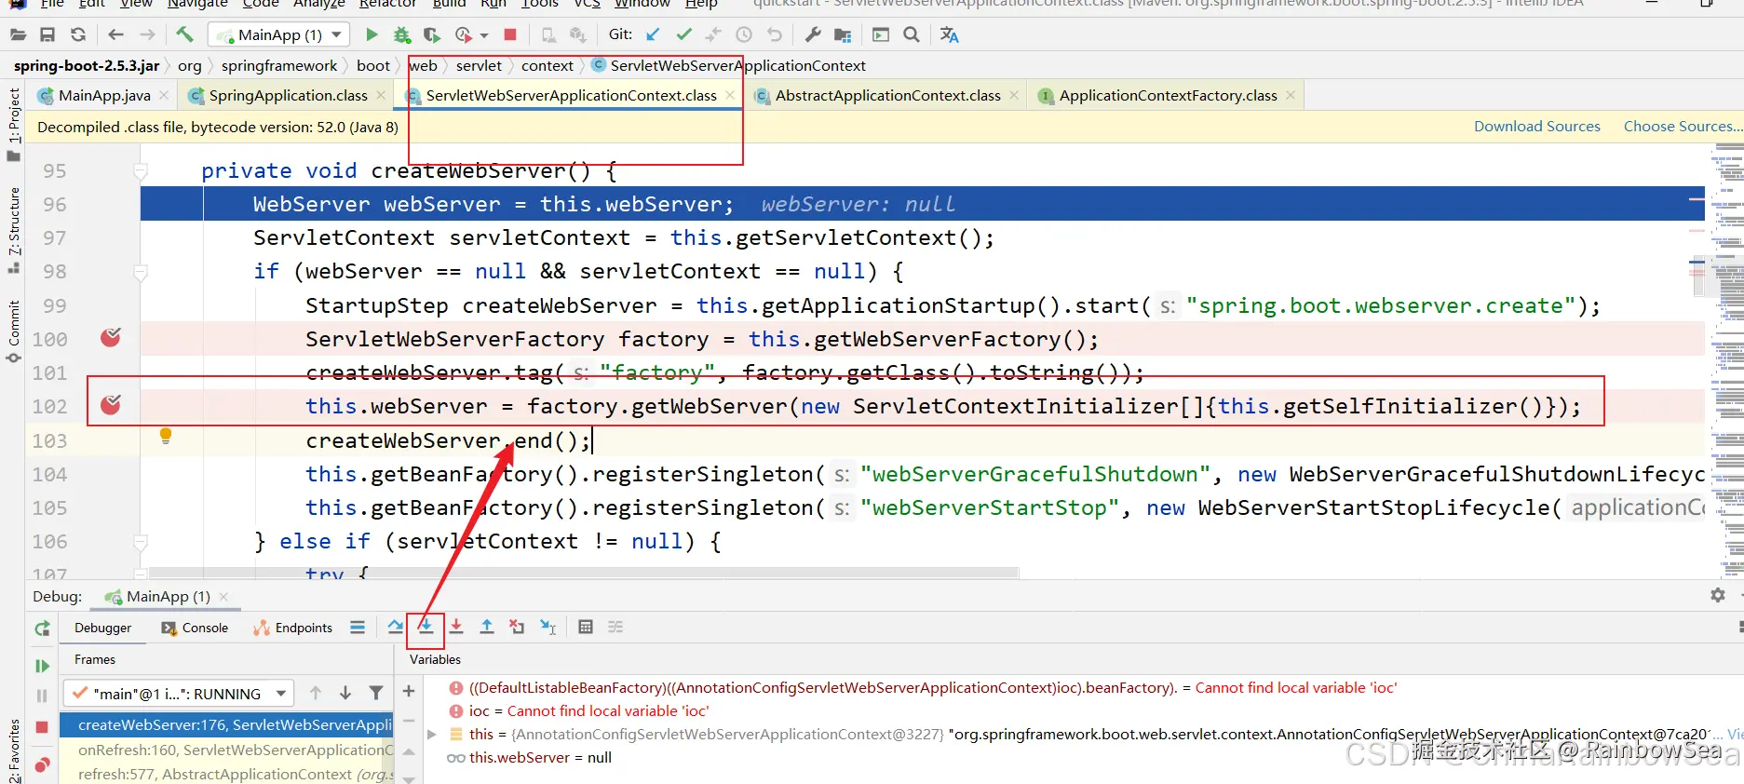1744x784 pixels.
Task: Click the Search Everywhere magnifier icon
Action: click(x=912, y=35)
